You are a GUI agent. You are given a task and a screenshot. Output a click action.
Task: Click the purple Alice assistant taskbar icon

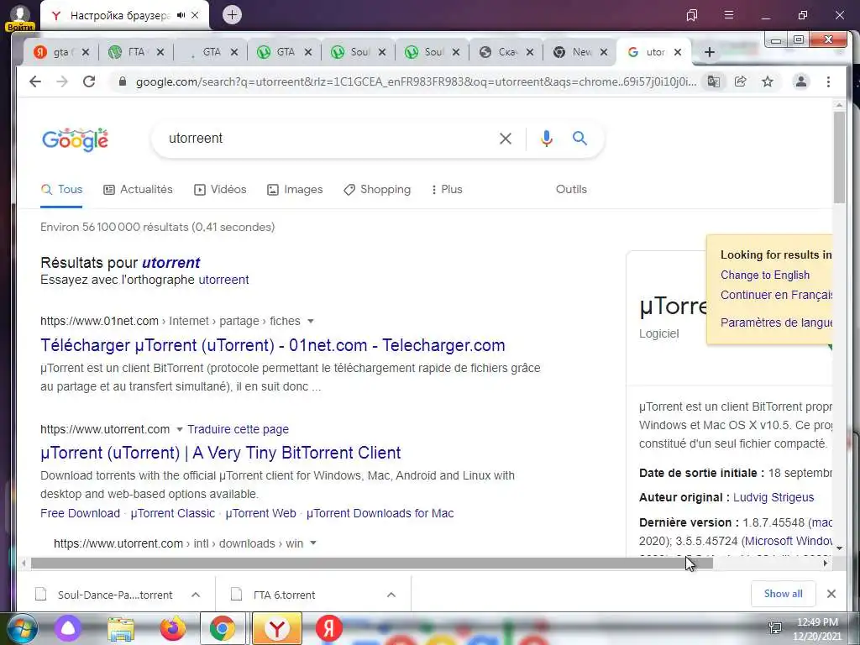(x=68, y=628)
